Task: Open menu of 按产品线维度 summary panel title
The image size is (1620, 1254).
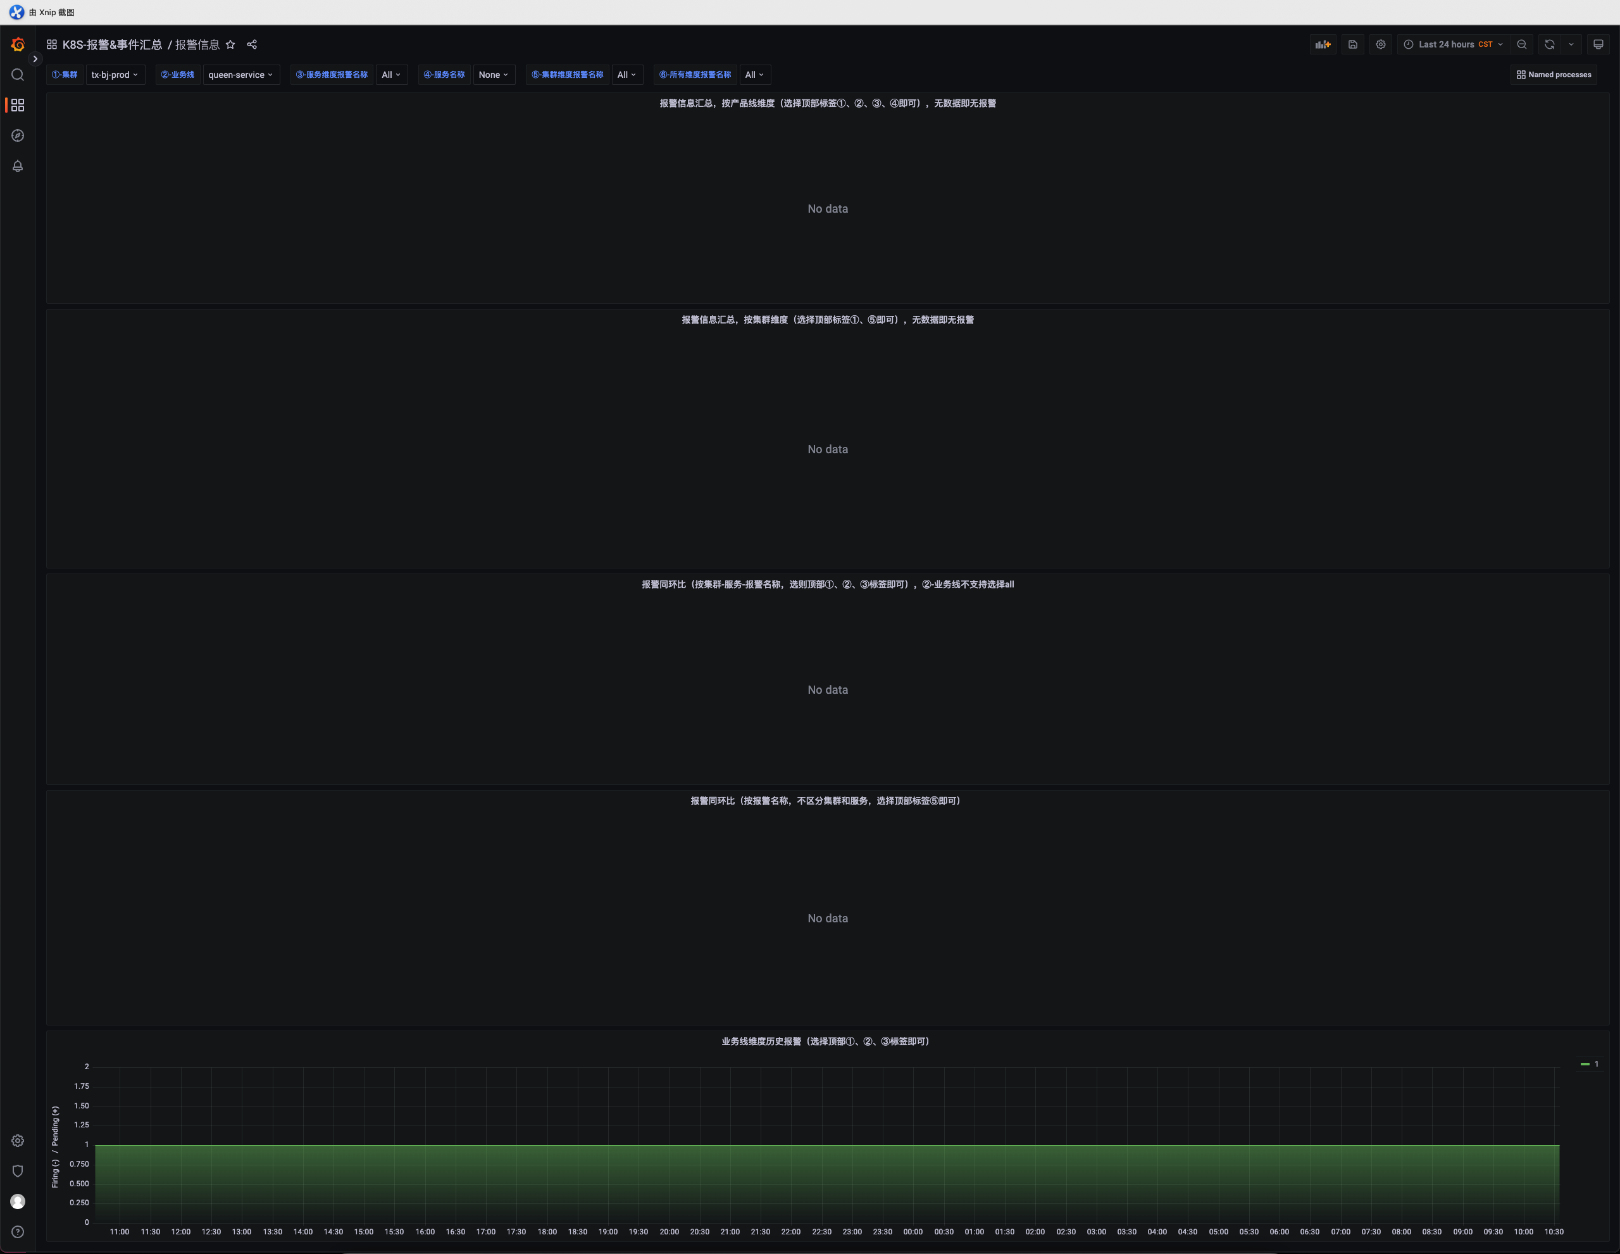Action: [828, 103]
